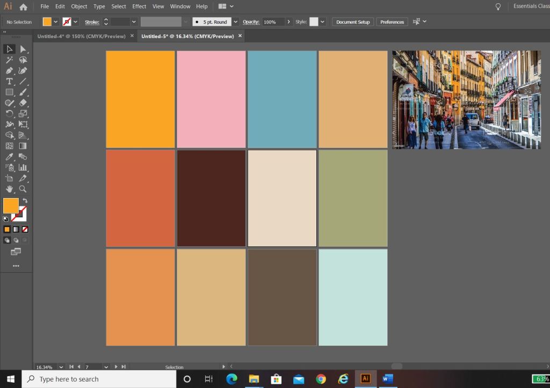Click the Eraser tool
Screen dimensions: 550x388
(x=23, y=103)
